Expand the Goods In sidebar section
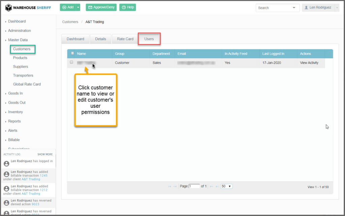 point(15,93)
